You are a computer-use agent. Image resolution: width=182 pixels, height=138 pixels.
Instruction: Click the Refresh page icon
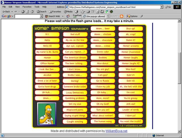pos(27,12)
